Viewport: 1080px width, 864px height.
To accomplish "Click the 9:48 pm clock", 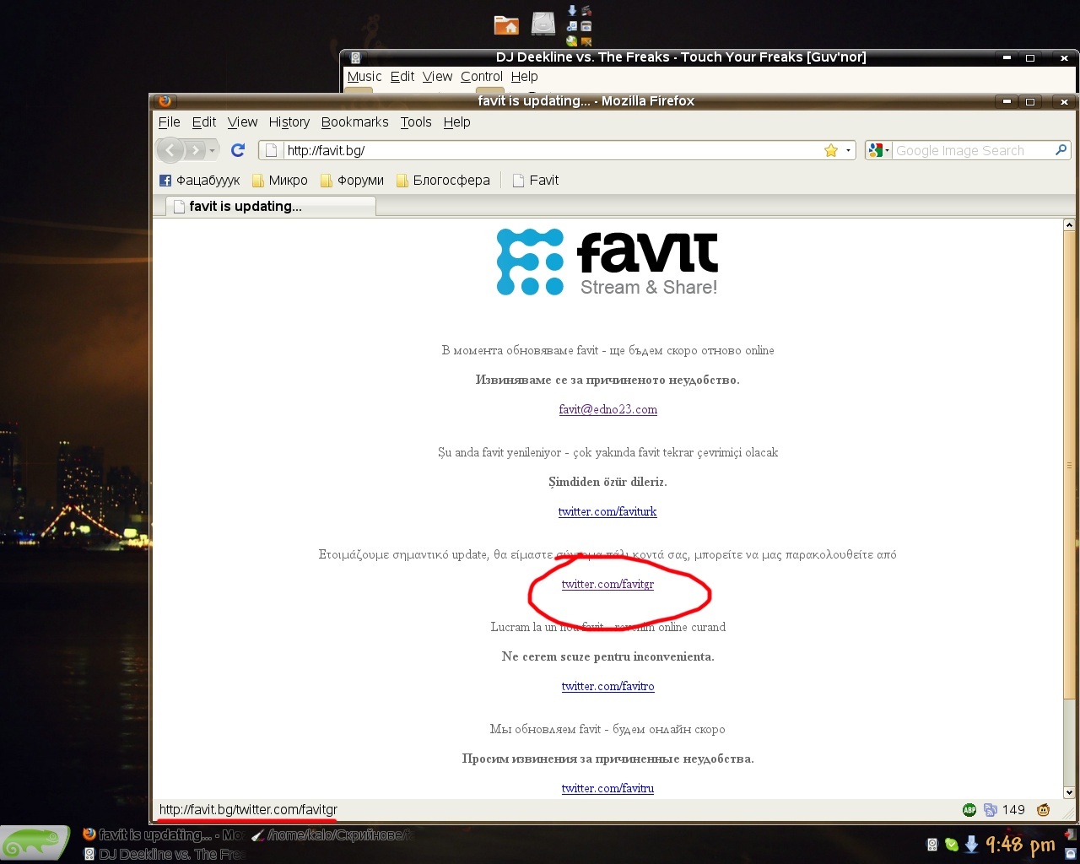I will point(1020,845).
